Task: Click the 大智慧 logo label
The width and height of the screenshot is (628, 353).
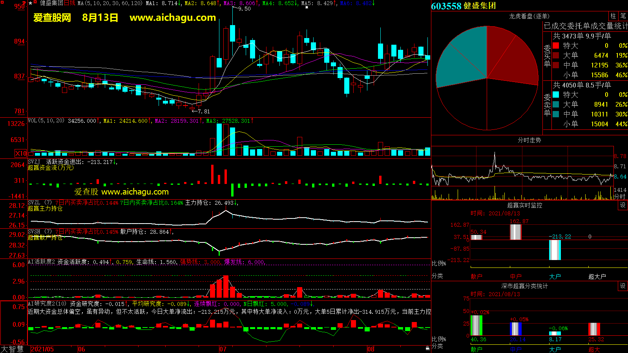Action: (12, 349)
